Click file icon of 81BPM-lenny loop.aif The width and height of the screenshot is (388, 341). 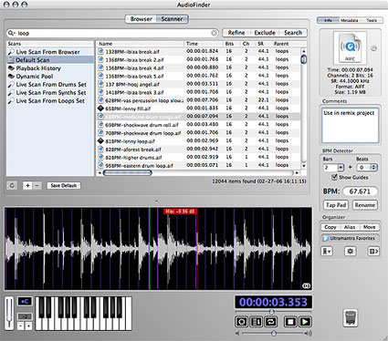point(100,140)
